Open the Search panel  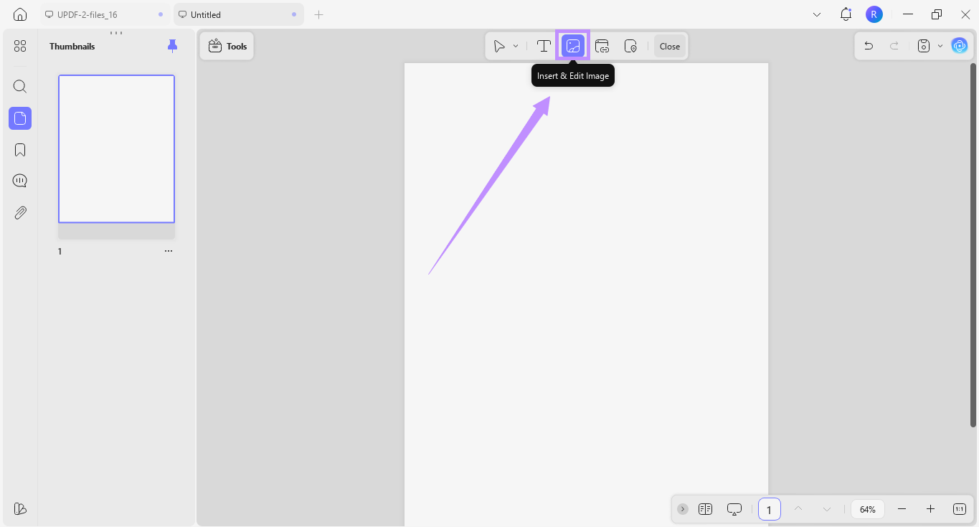(19, 86)
